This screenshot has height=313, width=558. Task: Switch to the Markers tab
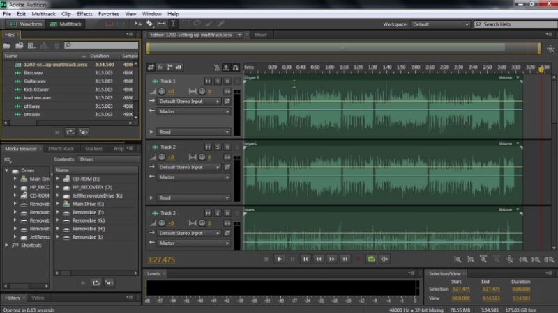[93, 149]
